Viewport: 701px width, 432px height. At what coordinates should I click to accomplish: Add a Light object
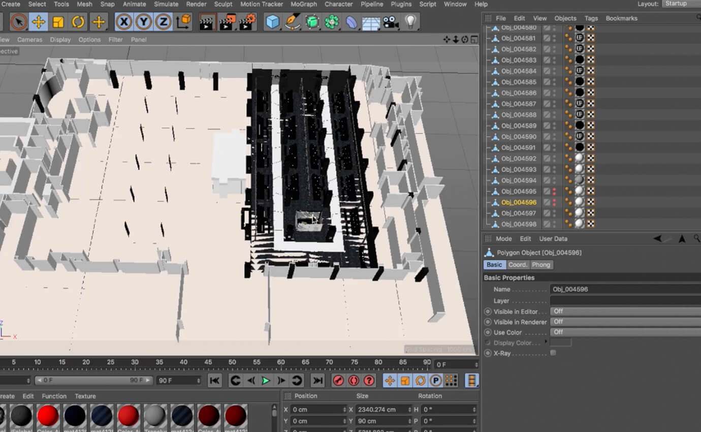pos(410,22)
